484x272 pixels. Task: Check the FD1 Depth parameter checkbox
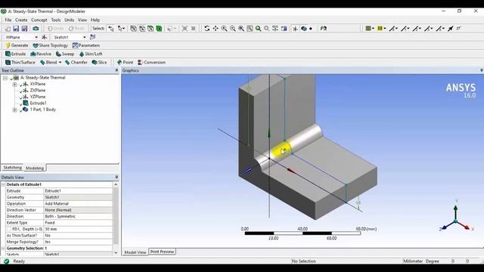coord(9,229)
